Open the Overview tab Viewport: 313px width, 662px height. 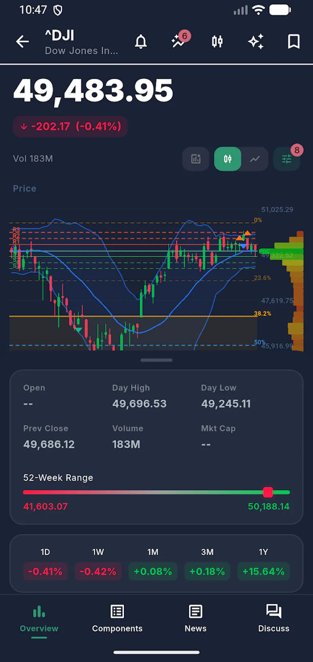(x=39, y=619)
